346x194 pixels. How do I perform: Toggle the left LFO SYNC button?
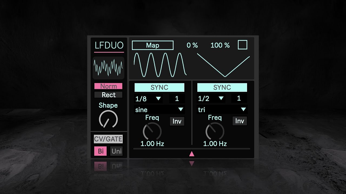coord(159,88)
